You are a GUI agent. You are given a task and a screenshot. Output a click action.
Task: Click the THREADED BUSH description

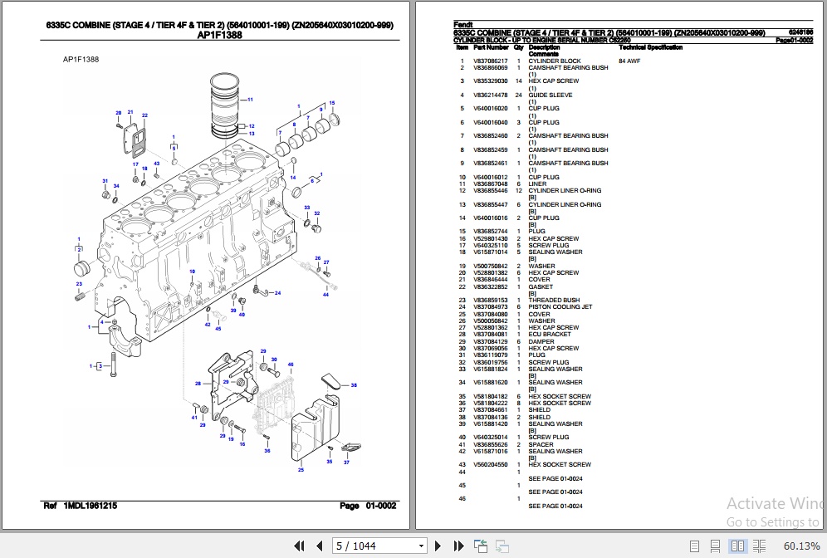[x=554, y=300]
